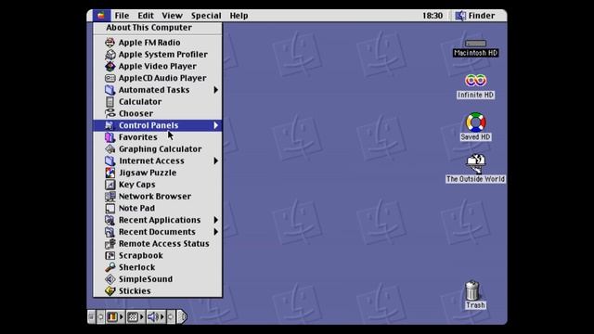Click the SimpleSound speaker icon
The width and height of the screenshot is (594, 334).
(x=110, y=279)
